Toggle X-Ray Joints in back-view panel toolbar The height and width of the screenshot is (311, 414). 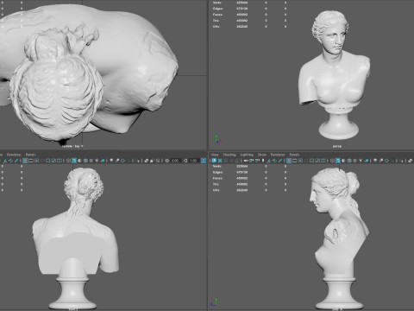click(x=158, y=161)
